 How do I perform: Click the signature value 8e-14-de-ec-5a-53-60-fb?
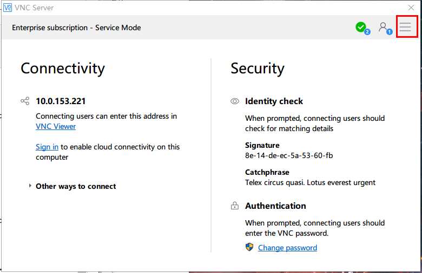tap(289, 156)
